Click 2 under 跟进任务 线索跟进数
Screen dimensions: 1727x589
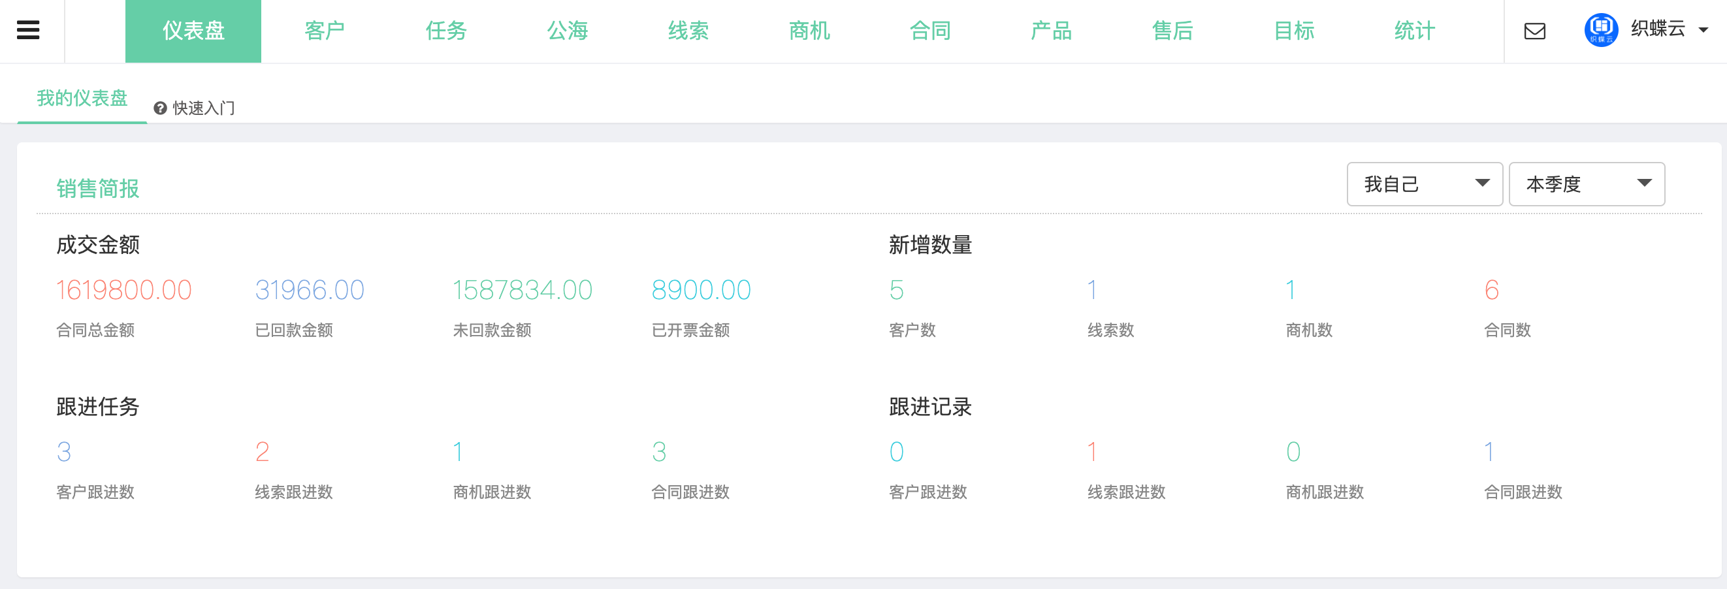pos(262,453)
